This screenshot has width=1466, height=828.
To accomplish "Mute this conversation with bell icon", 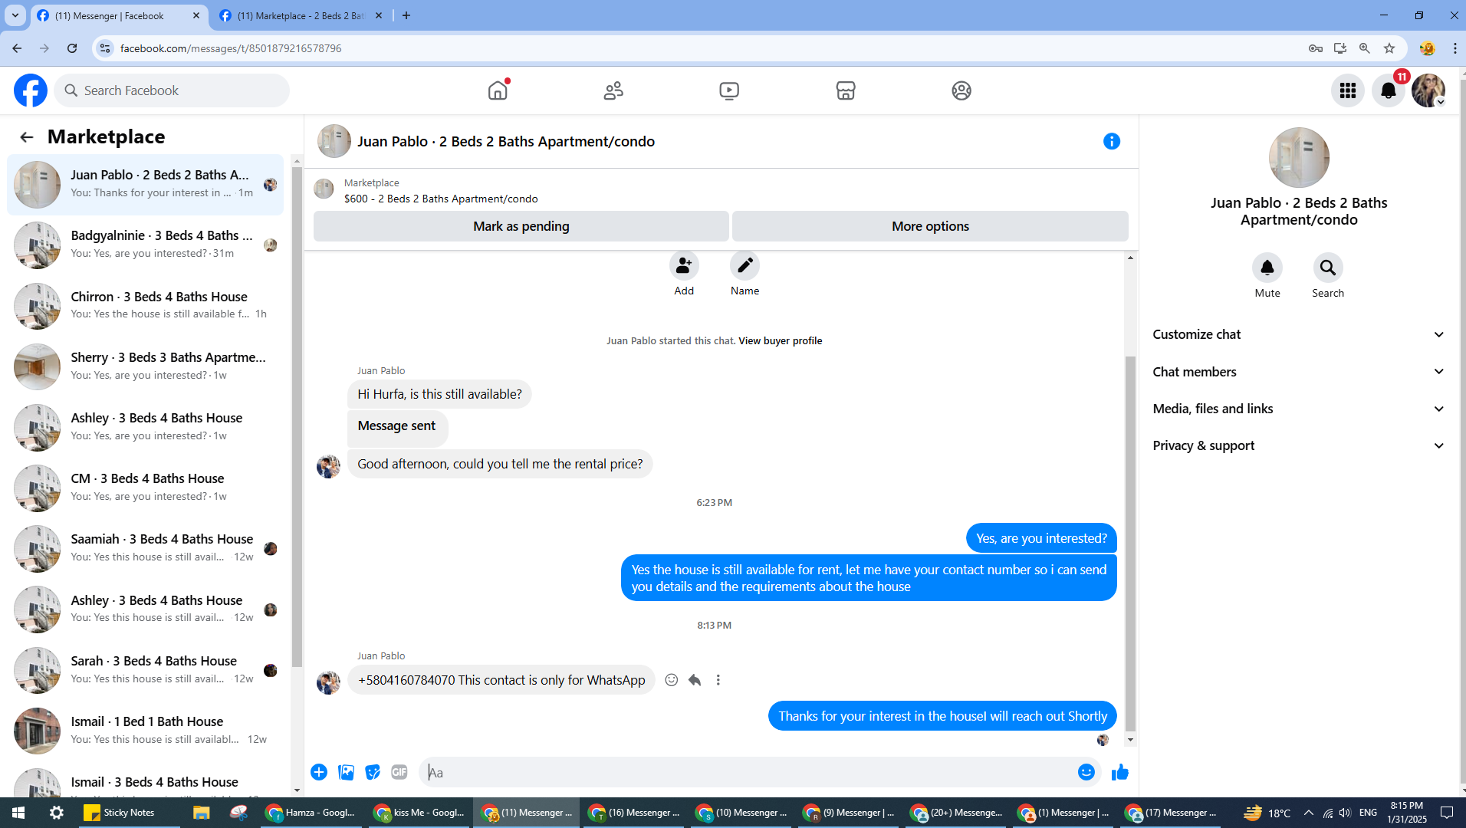I will (x=1267, y=268).
